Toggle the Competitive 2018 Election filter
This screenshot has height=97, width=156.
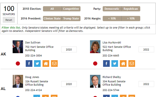point(71,9)
